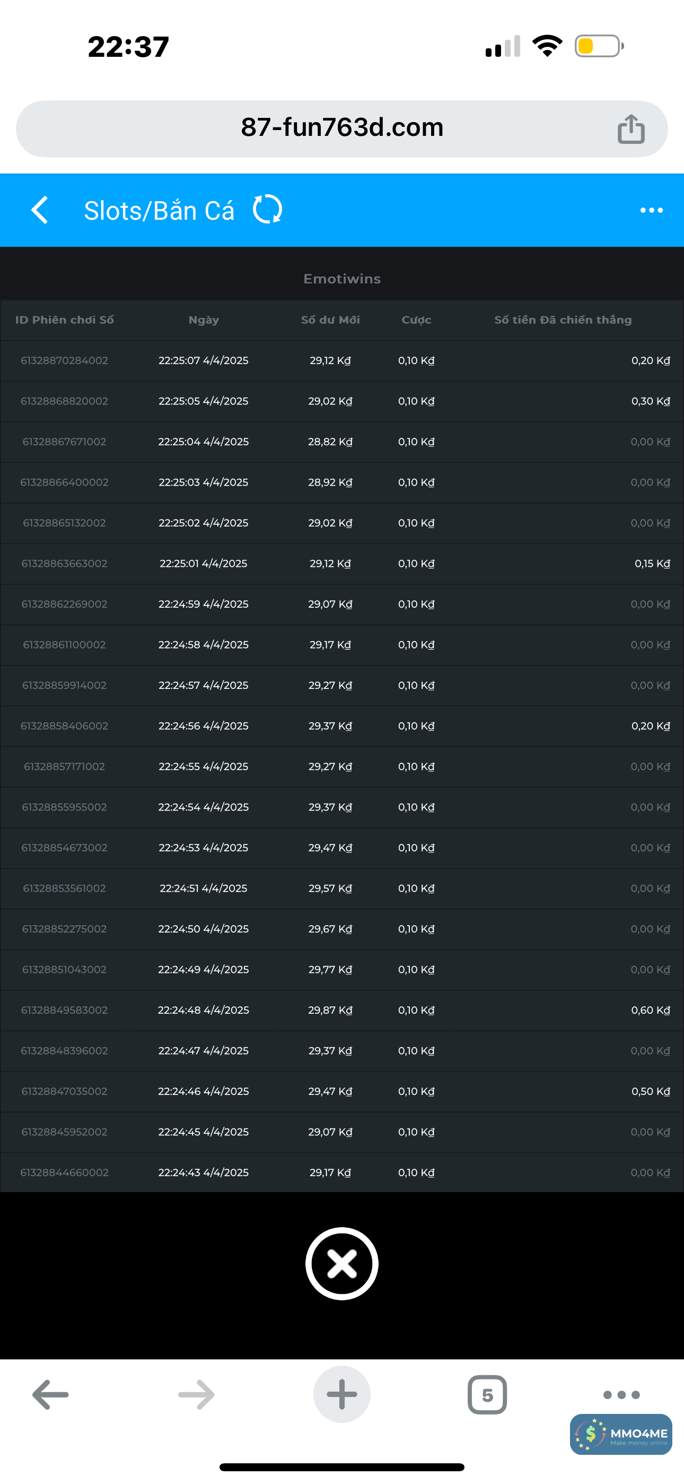Select session row 61328870284002
684x1484 pixels.
65,360
